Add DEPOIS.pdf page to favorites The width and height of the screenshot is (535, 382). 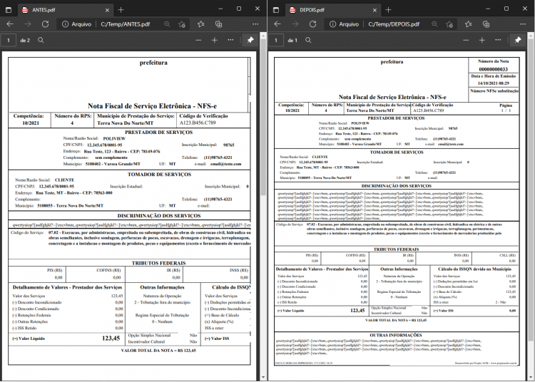point(449,24)
